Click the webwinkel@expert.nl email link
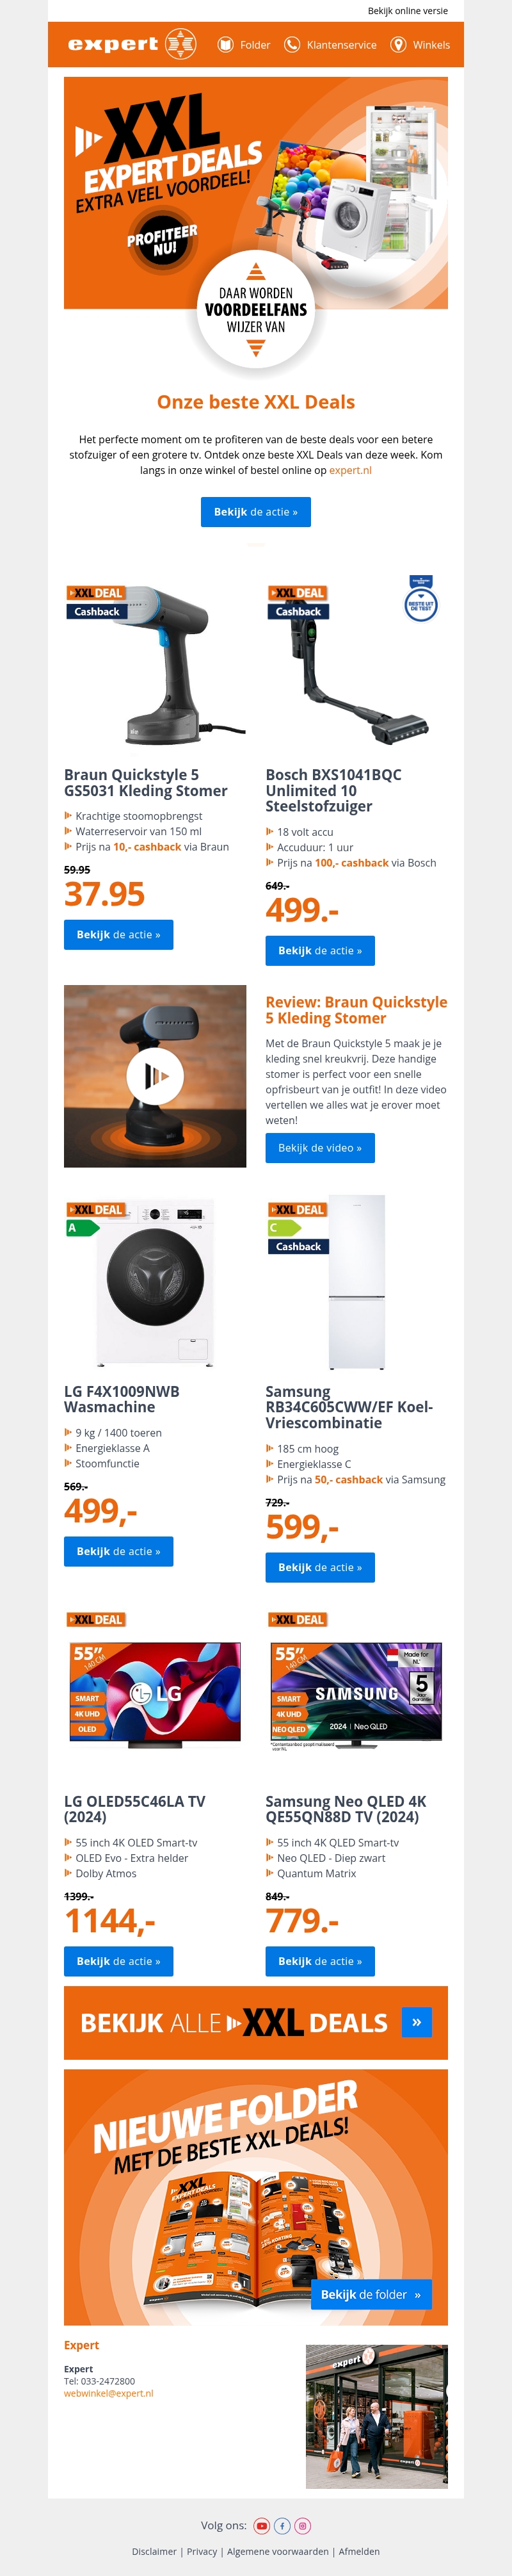512x2576 pixels. (x=109, y=2393)
